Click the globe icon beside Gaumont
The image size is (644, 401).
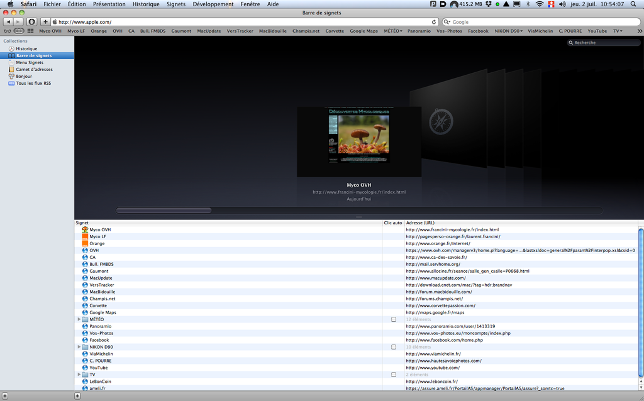pos(85,271)
